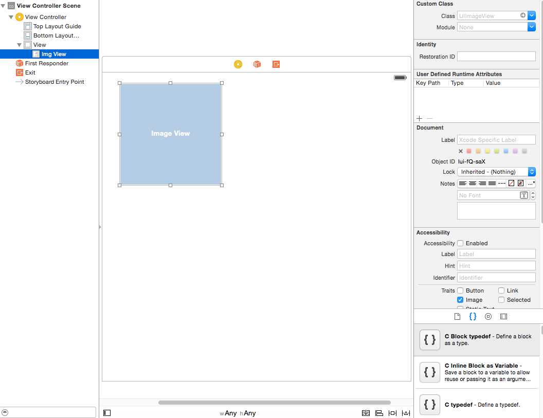Click the canvas horizontal scrollbar
Viewport: 543px width, 418px height.
coord(274,403)
